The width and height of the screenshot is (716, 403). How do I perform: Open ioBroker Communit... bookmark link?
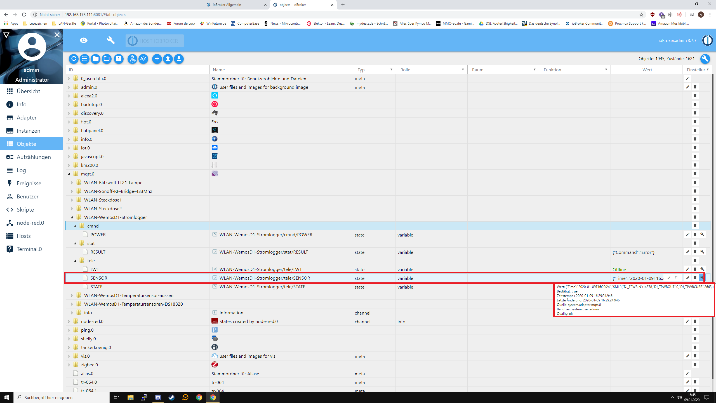coord(585,24)
